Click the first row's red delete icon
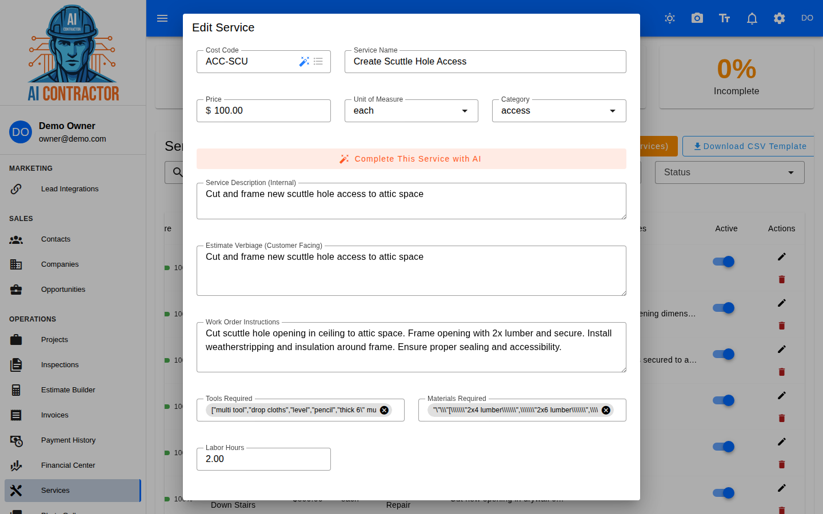This screenshot has height=514, width=823. pos(782,279)
